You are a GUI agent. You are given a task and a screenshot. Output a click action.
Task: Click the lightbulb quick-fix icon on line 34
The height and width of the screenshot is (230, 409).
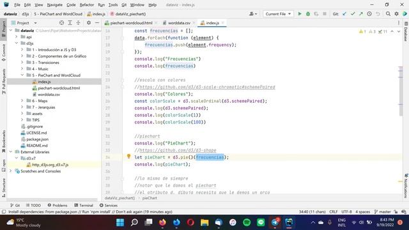click(x=128, y=156)
